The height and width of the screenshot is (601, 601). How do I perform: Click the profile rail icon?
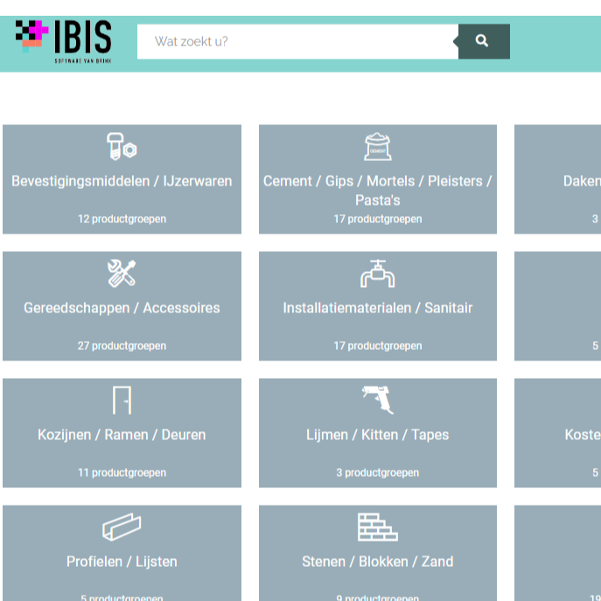point(122,527)
